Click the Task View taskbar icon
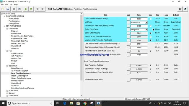 coord(58,103)
